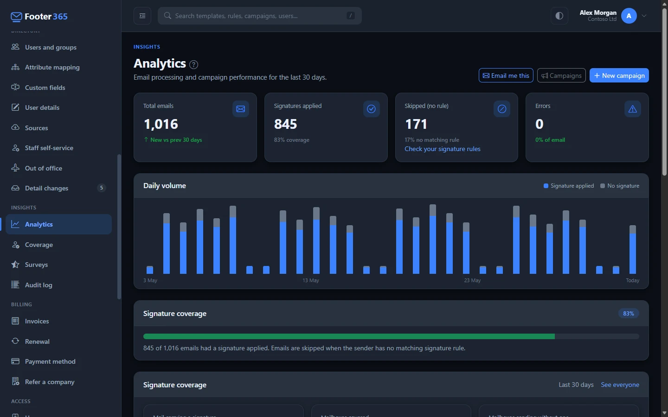Toggle the dark/light theme icon
668x417 pixels.
tap(559, 16)
